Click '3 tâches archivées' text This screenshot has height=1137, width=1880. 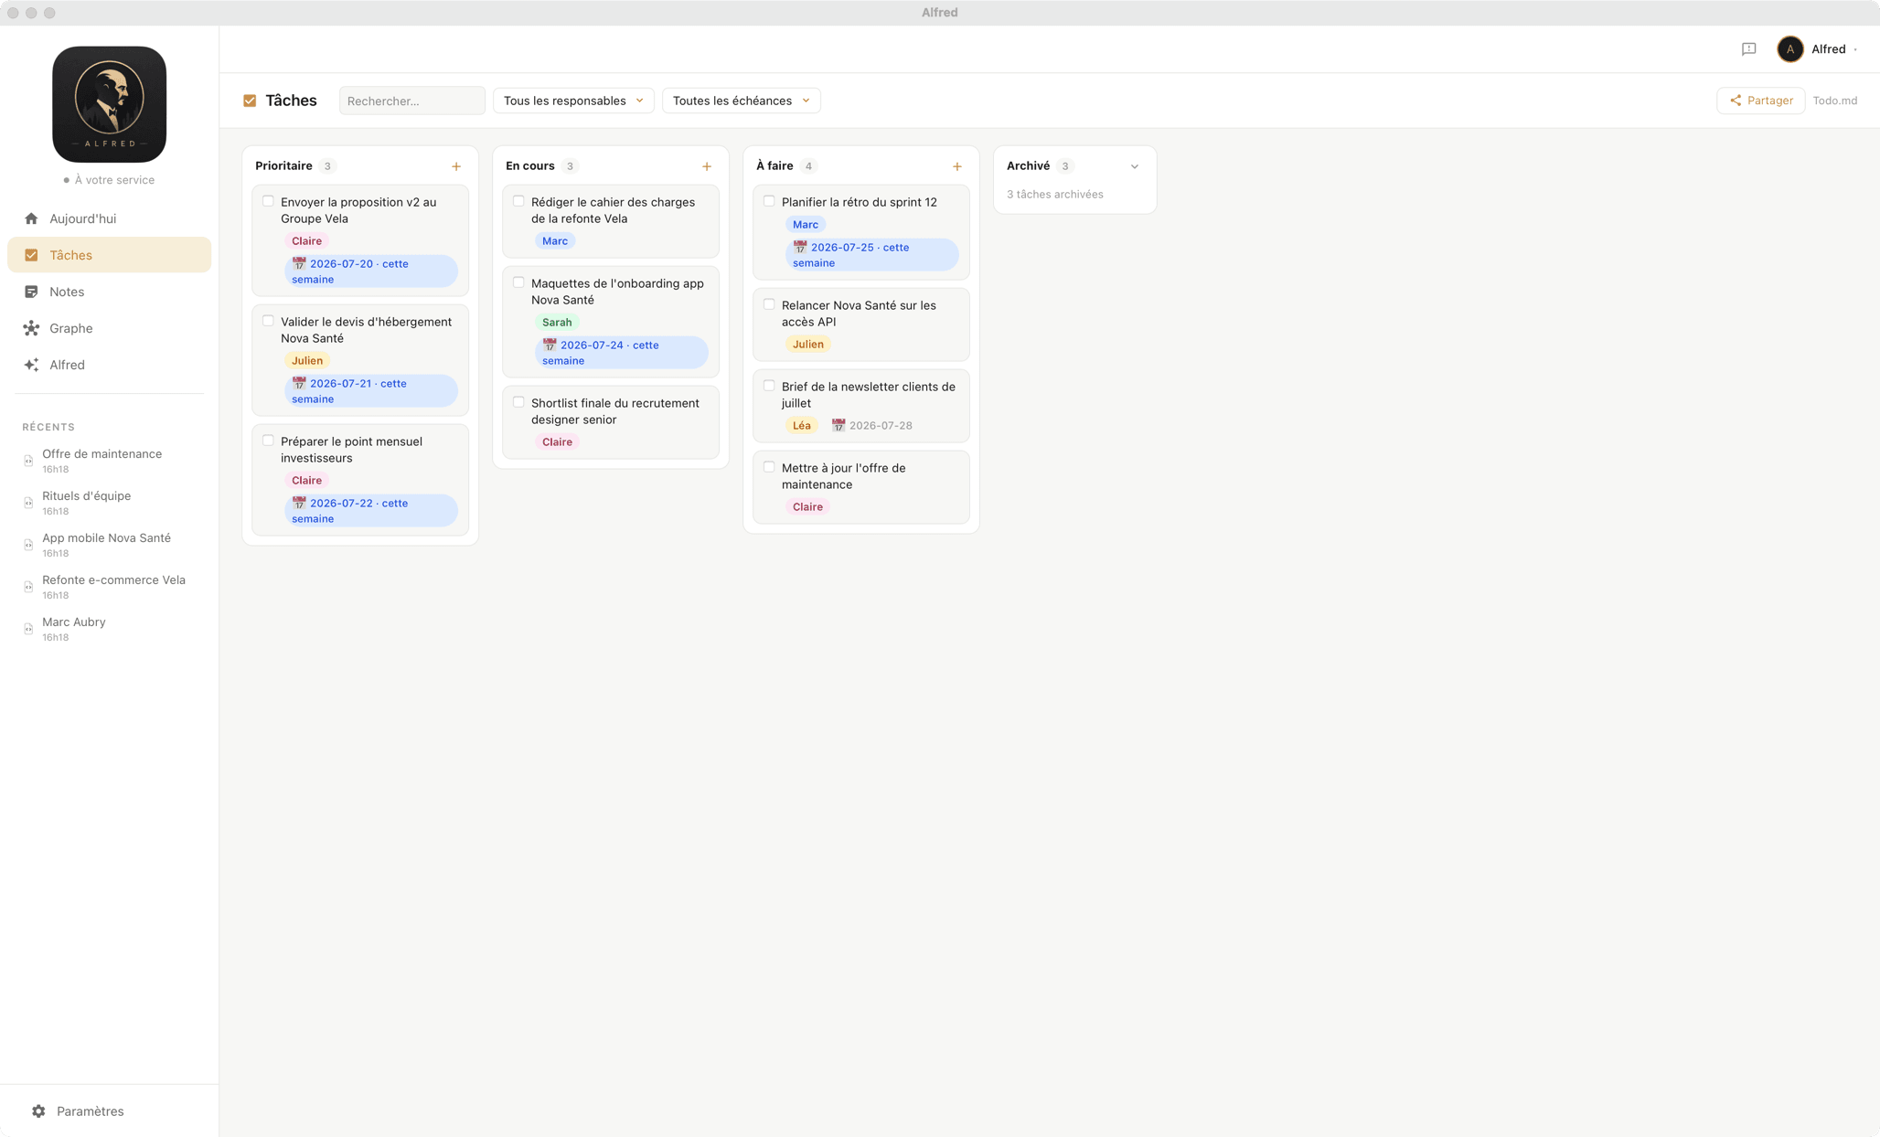(x=1054, y=194)
